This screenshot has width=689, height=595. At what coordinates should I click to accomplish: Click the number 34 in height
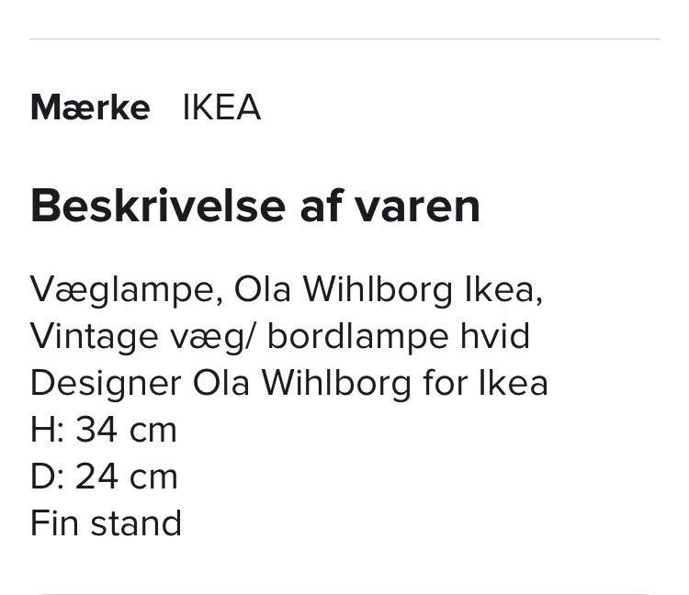click(96, 430)
